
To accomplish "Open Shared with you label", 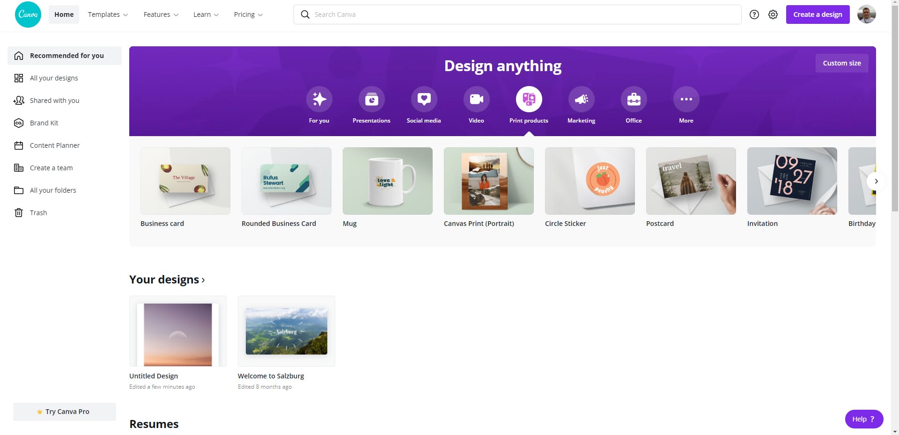I will [x=54, y=101].
